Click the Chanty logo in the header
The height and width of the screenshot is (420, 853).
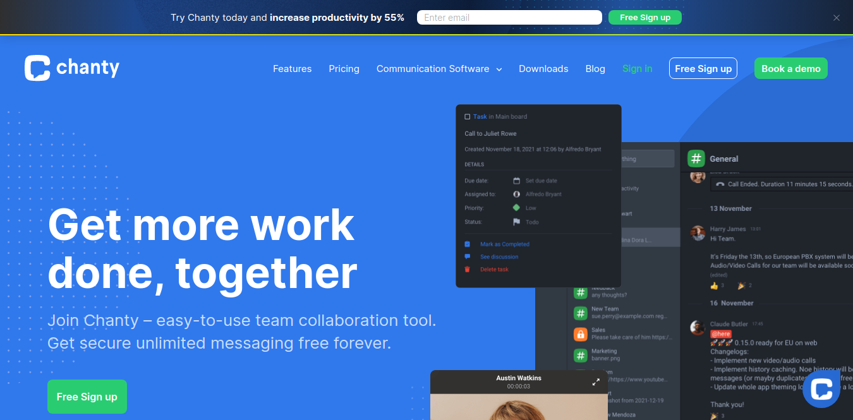tap(72, 68)
